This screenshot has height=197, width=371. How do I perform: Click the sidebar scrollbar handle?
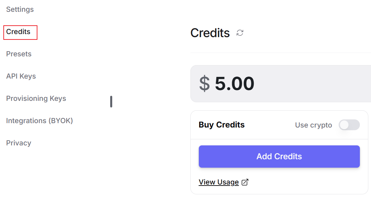111,102
